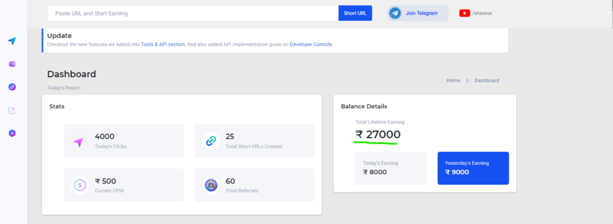Go to Home in the breadcrumb
613x224 pixels.
pos(453,81)
